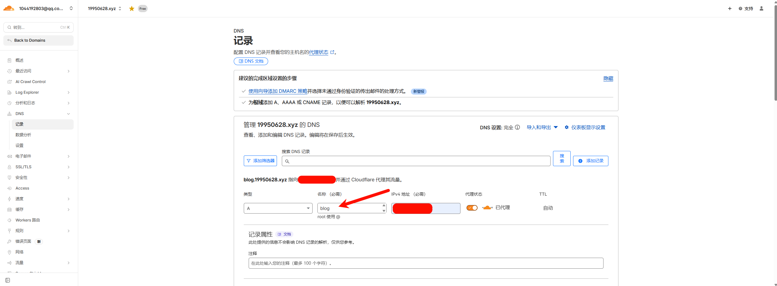
Task: Disable the 已代理 proxy toggle
Action: (472, 208)
